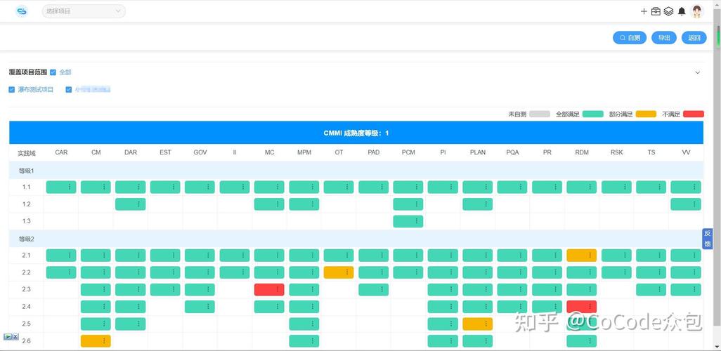Click the 导出 button

[x=663, y=38]
